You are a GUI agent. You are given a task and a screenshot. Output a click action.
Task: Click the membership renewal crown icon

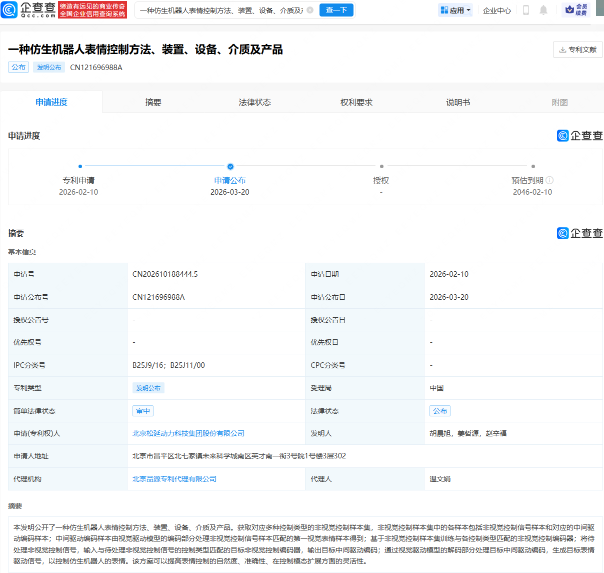pos(569,10)
